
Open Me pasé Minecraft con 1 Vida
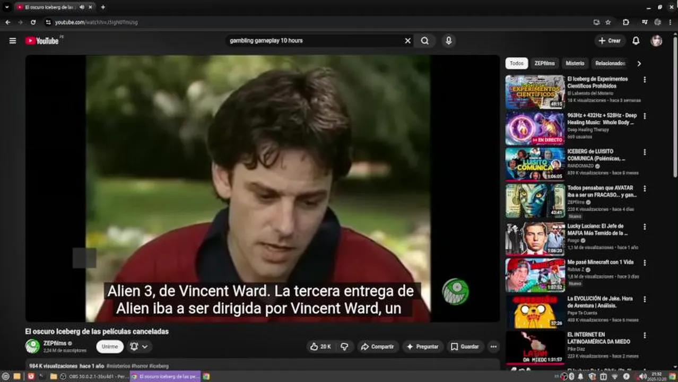click(x=600, y=262)
